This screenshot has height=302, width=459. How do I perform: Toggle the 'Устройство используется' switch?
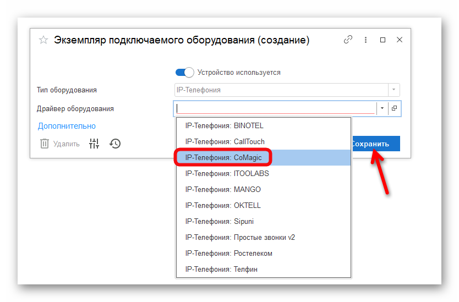[184, 72]
